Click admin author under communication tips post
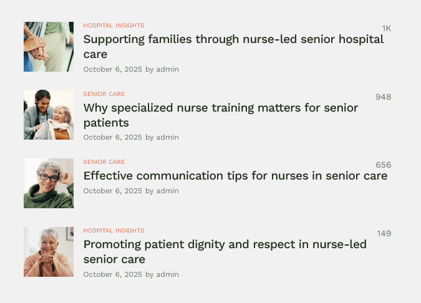Image resolution: width=421 pixels, height=303 pixels. pos(167,191)
